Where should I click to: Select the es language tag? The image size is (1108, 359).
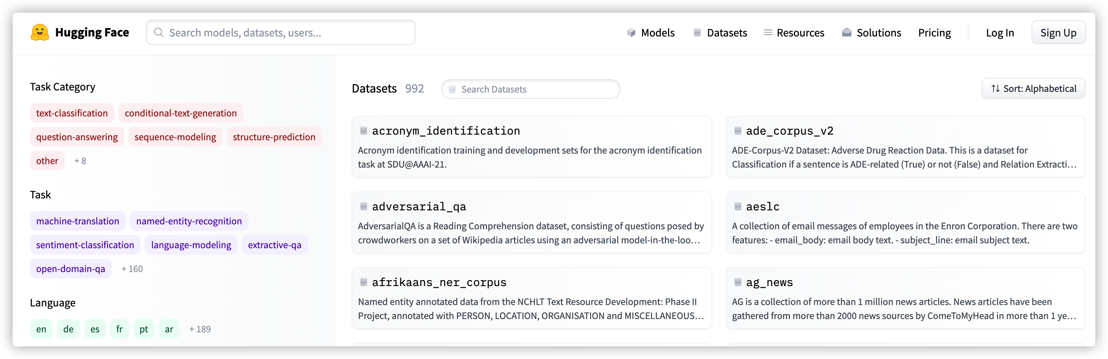coord(95,329)
